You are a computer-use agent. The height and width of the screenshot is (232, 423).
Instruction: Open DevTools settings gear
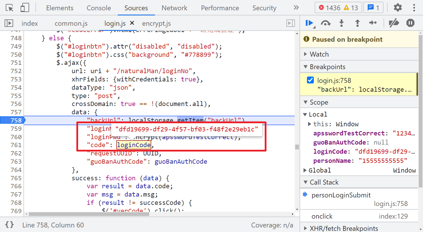tap(398, 8)
